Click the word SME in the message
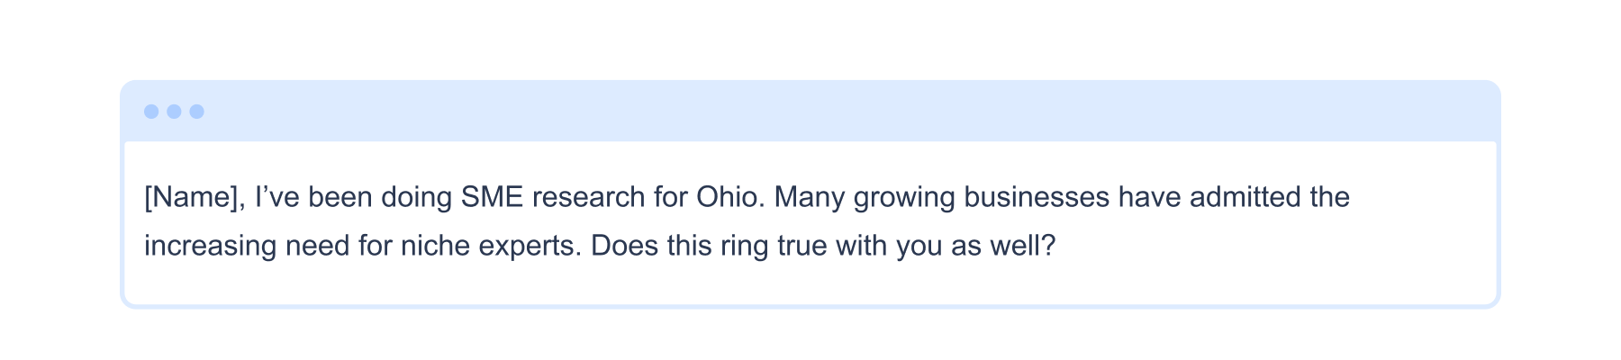The width and height of the screenshot is (1621, 360). 492,197
